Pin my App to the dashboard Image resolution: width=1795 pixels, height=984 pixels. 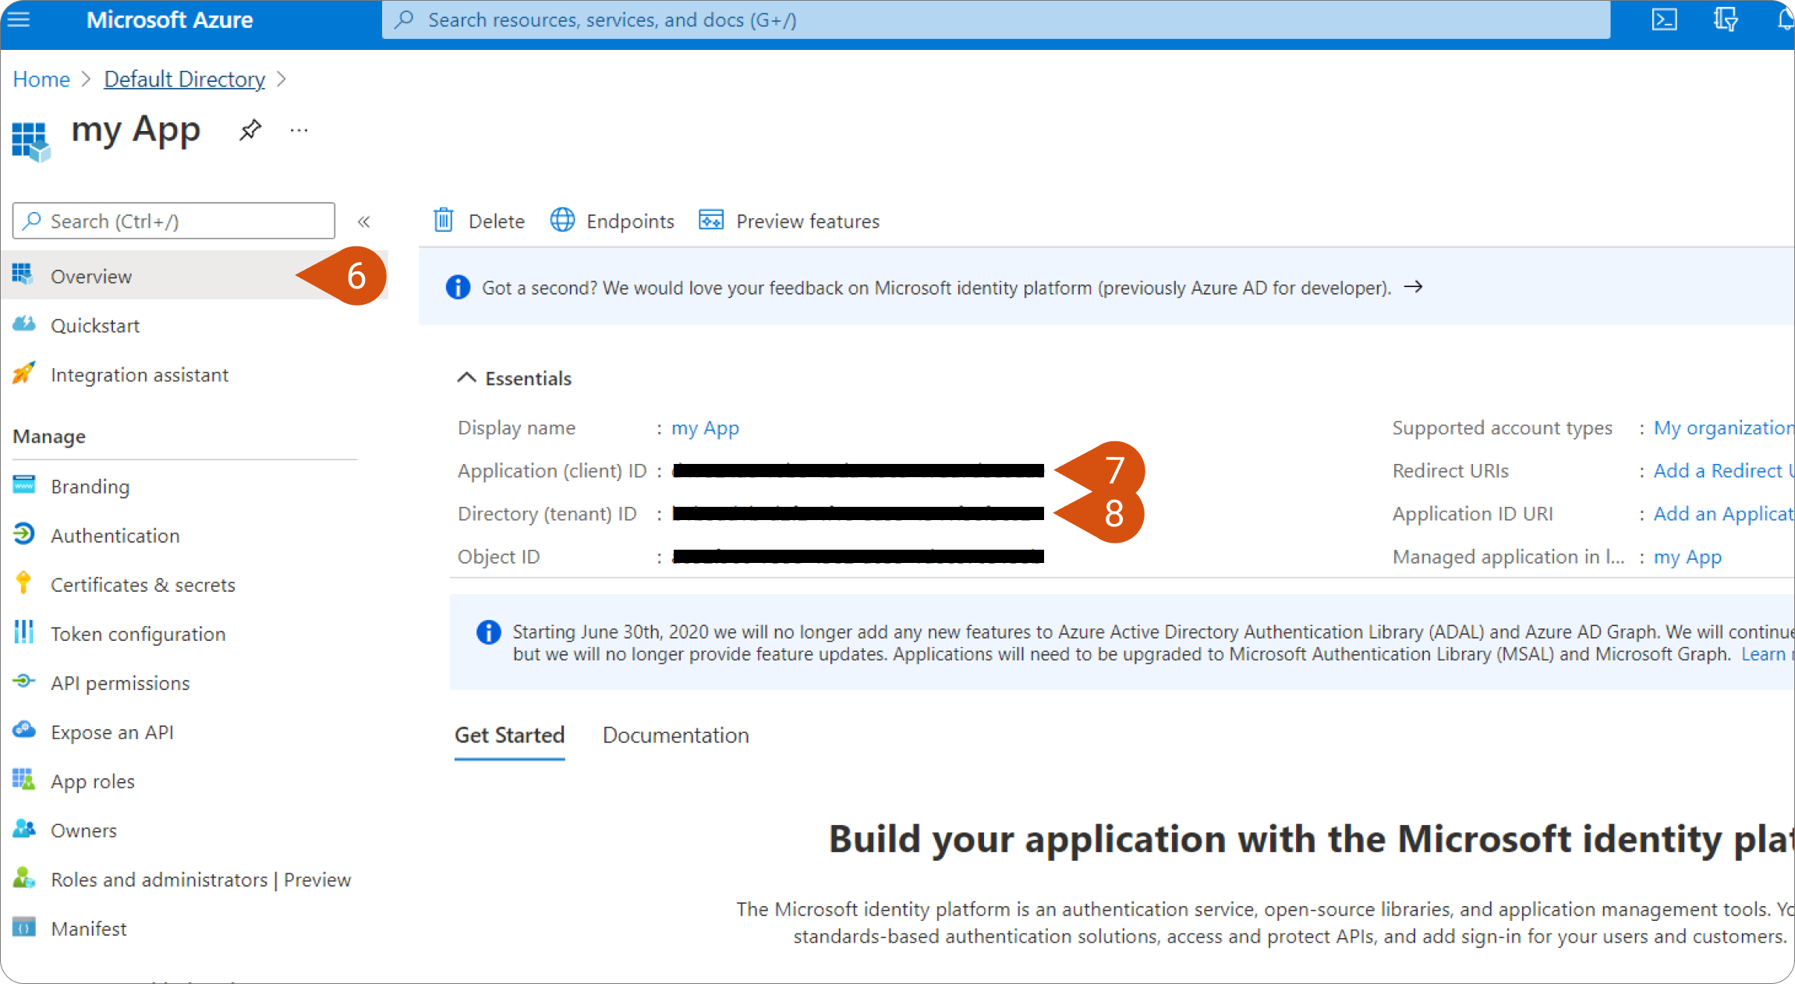[250, 130]
